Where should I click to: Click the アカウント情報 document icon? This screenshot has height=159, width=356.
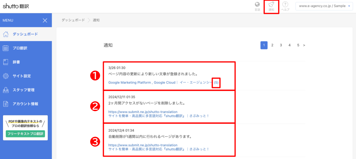point(6,104)
